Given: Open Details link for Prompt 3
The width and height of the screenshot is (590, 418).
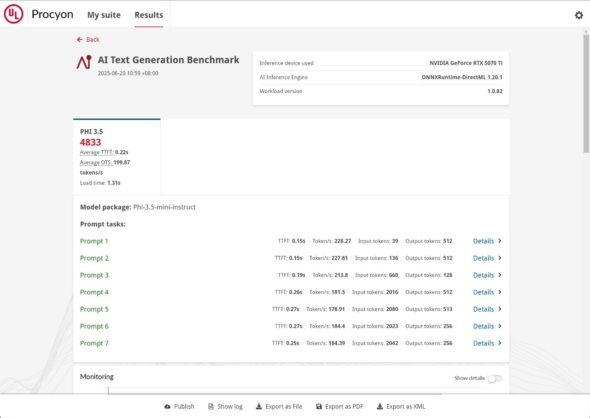Looking at the screenshot, I should pyautogui.click(x=483, y=275).
